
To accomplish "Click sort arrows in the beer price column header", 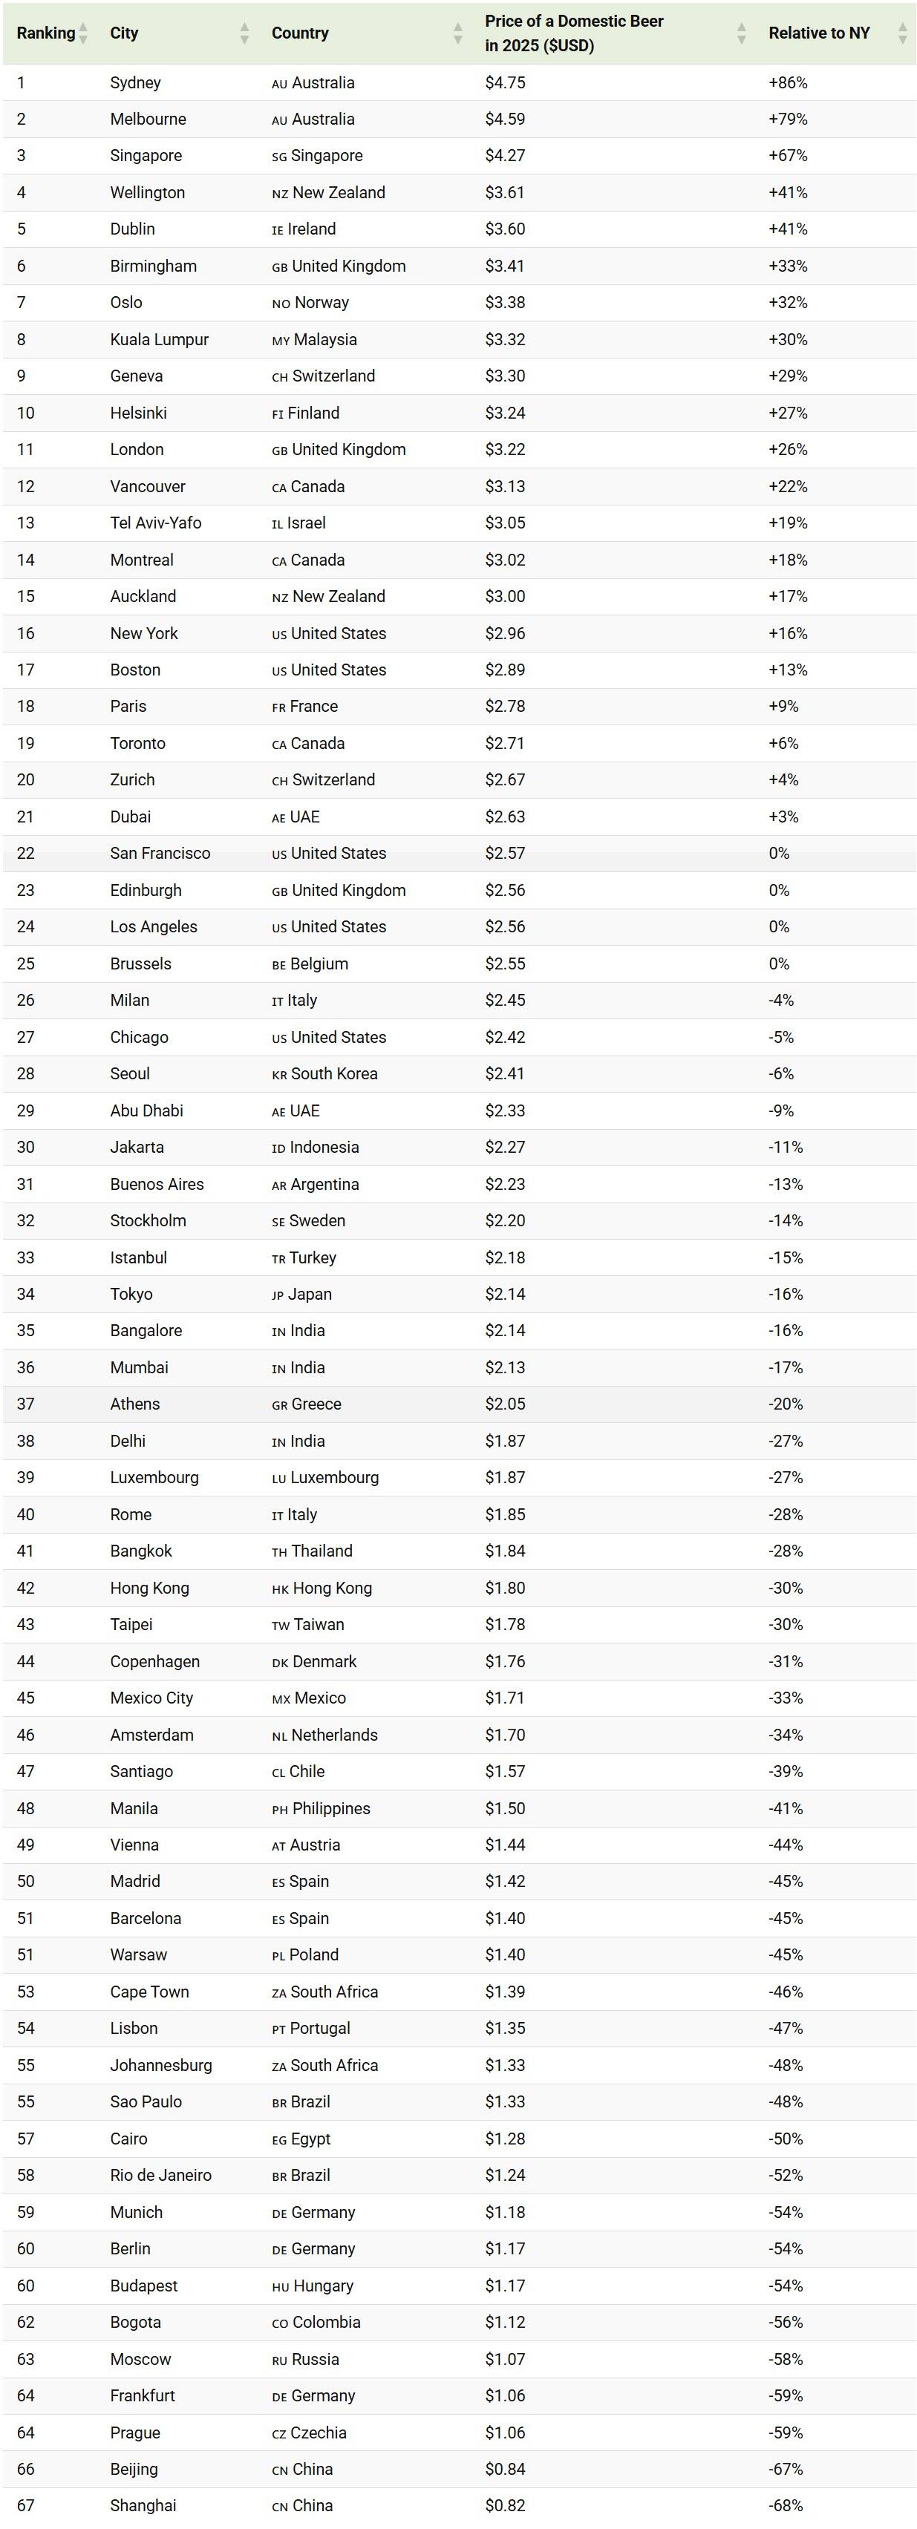I will [x=741, y=33].
